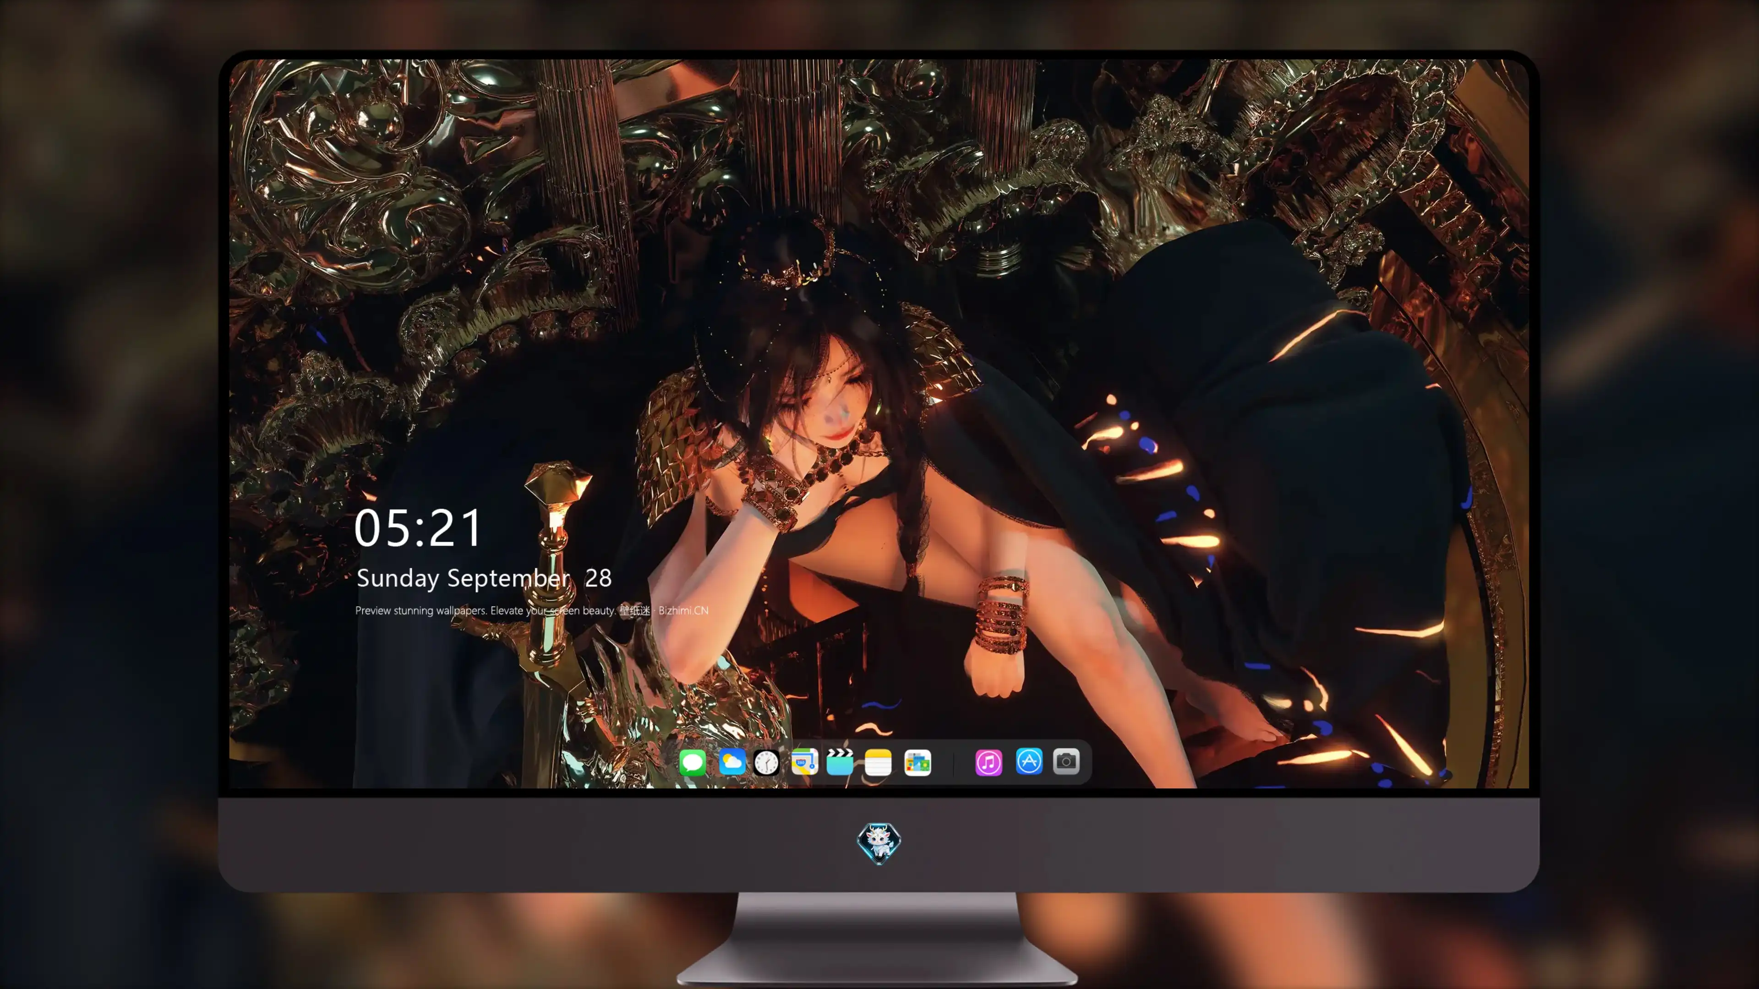Launch the clapperboard Videos app
The width and height of the screenshot is (1759, 989).
840,762
